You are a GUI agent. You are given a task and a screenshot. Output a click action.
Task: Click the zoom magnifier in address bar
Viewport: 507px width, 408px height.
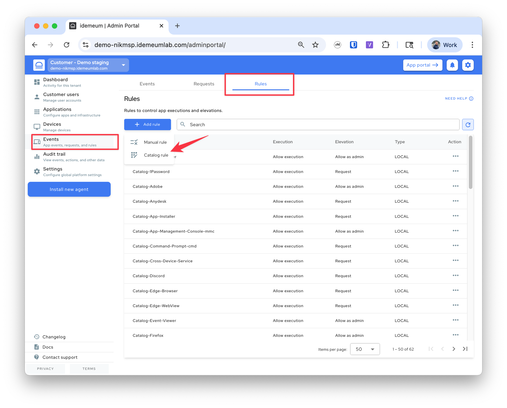(301, 45)
